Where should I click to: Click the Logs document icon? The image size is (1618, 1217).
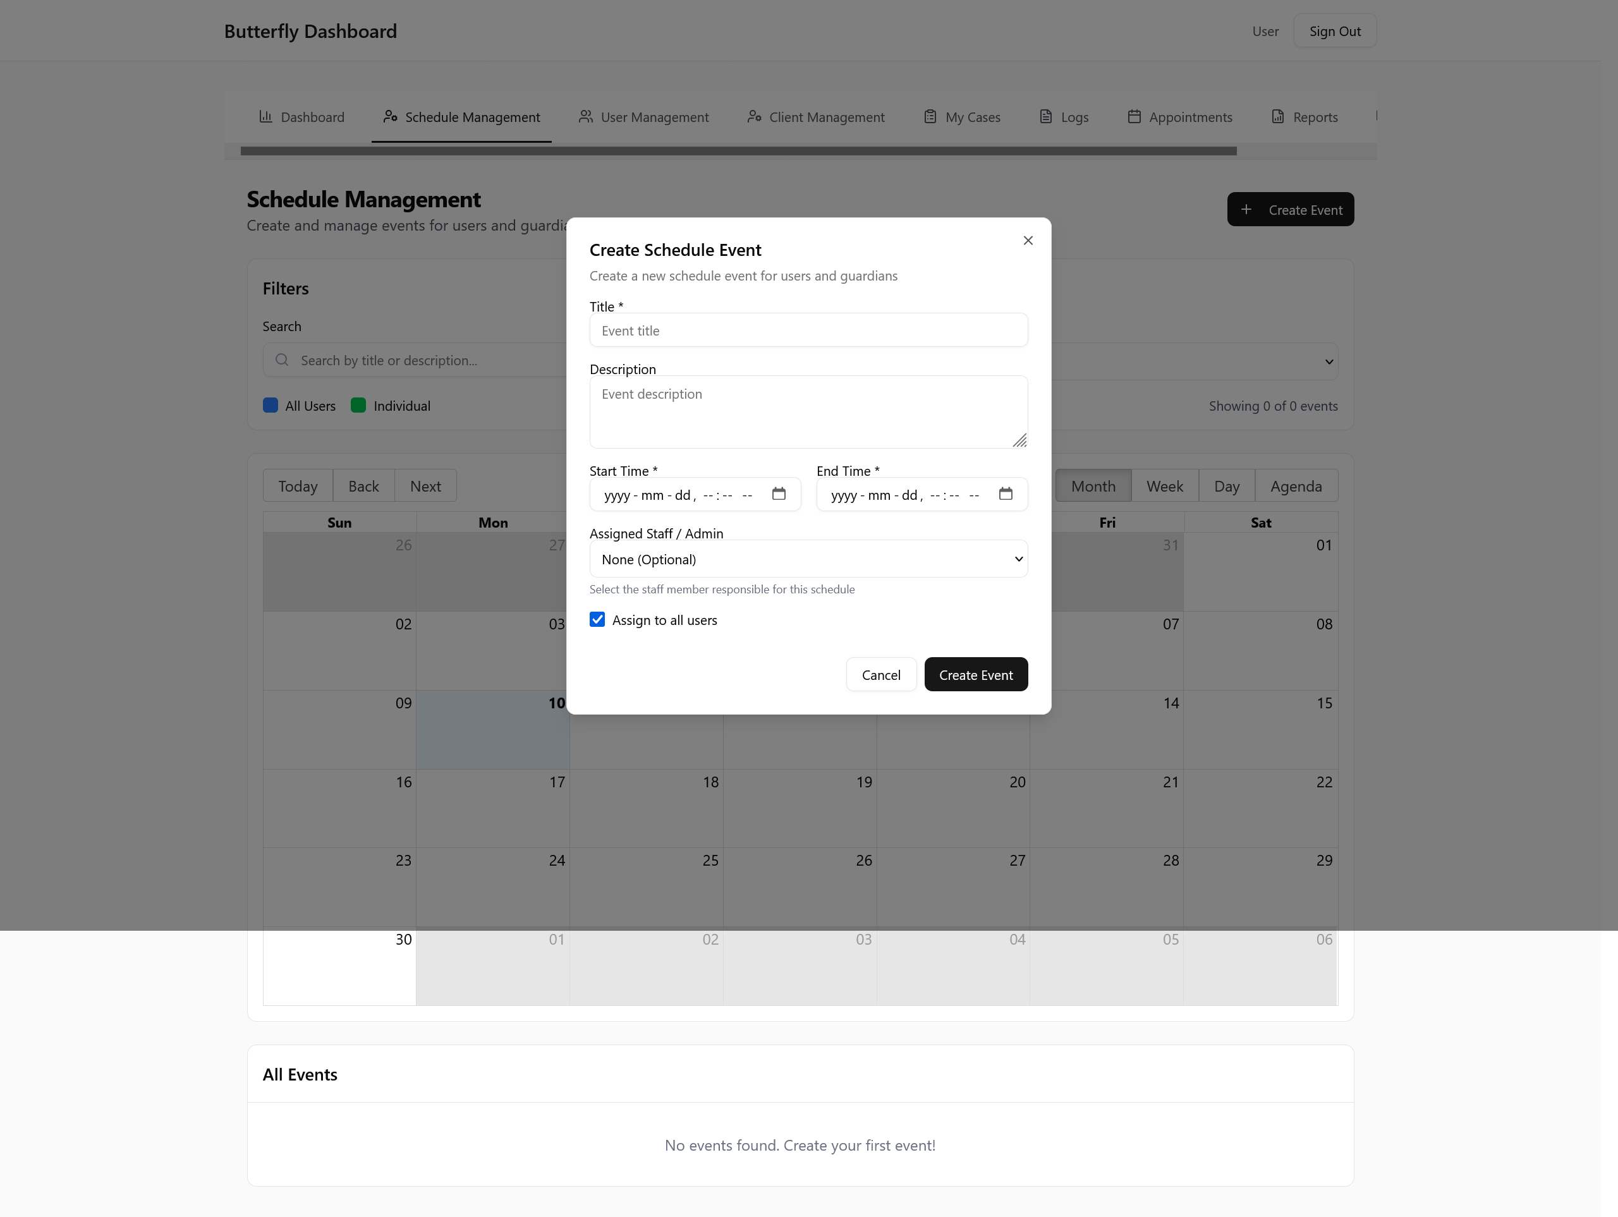pos(1045,117)
